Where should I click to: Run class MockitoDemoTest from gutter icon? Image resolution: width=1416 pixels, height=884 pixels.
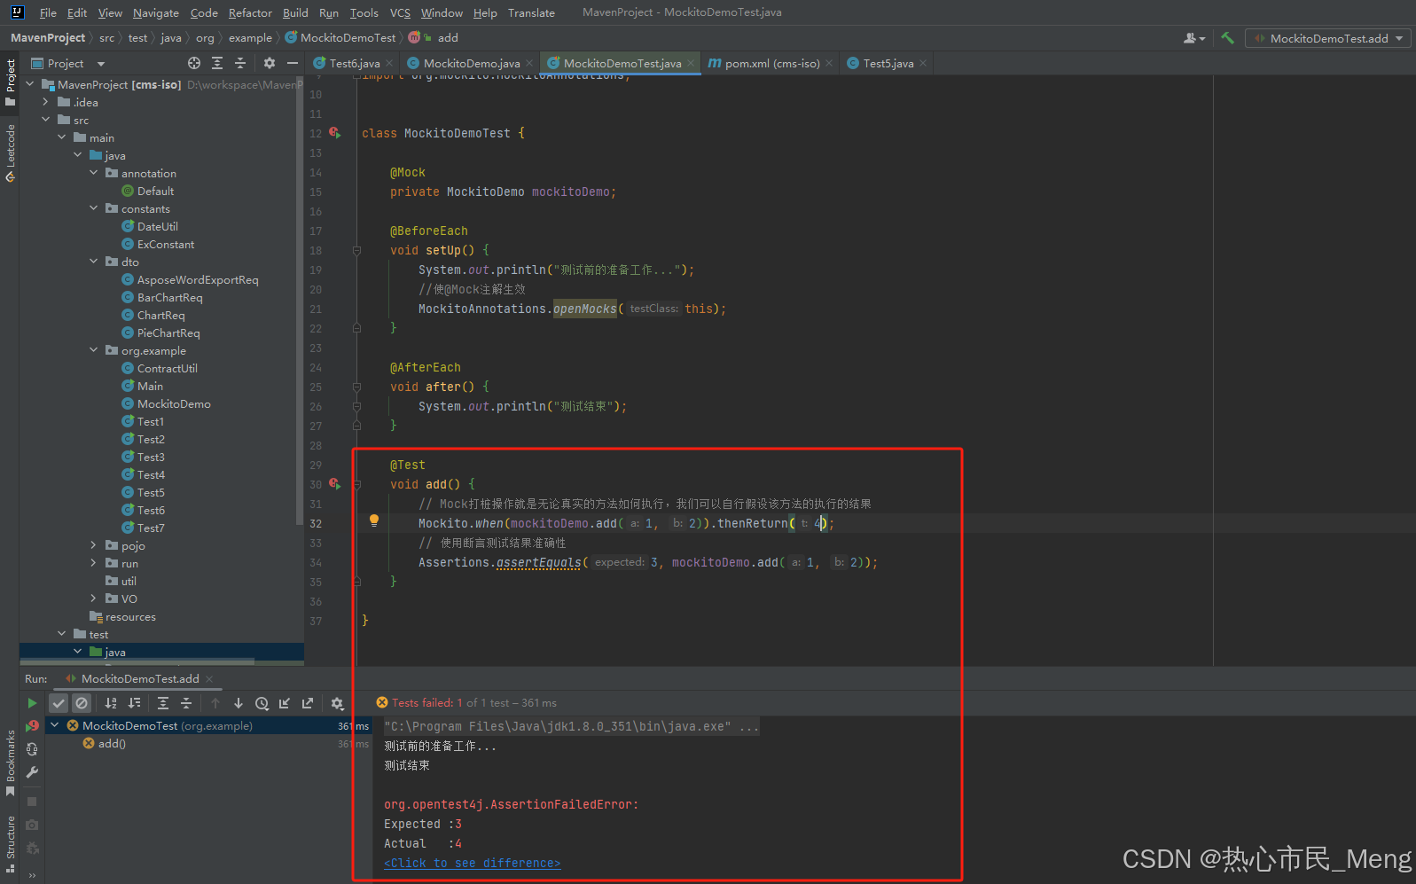tap(334, 133)
